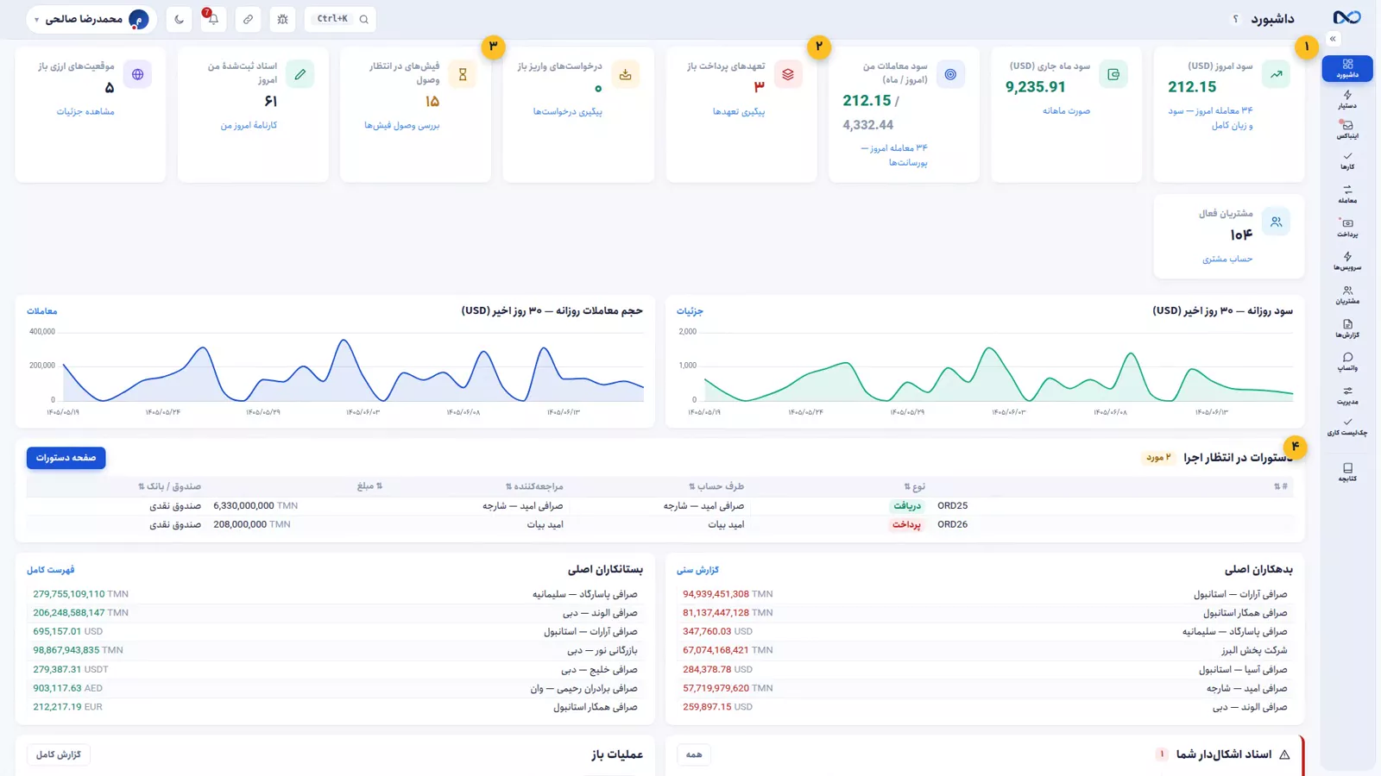Click the همه button in اسناد اشکال‌دار

tap(694, 754)
